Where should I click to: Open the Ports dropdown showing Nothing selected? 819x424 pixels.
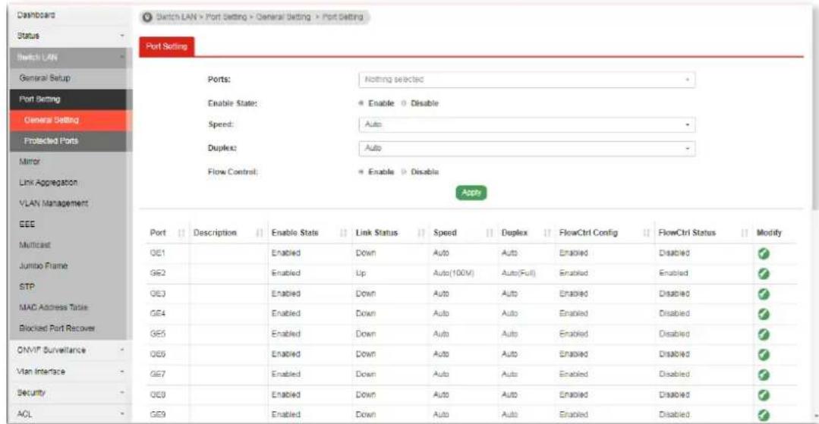coord(527,80)
